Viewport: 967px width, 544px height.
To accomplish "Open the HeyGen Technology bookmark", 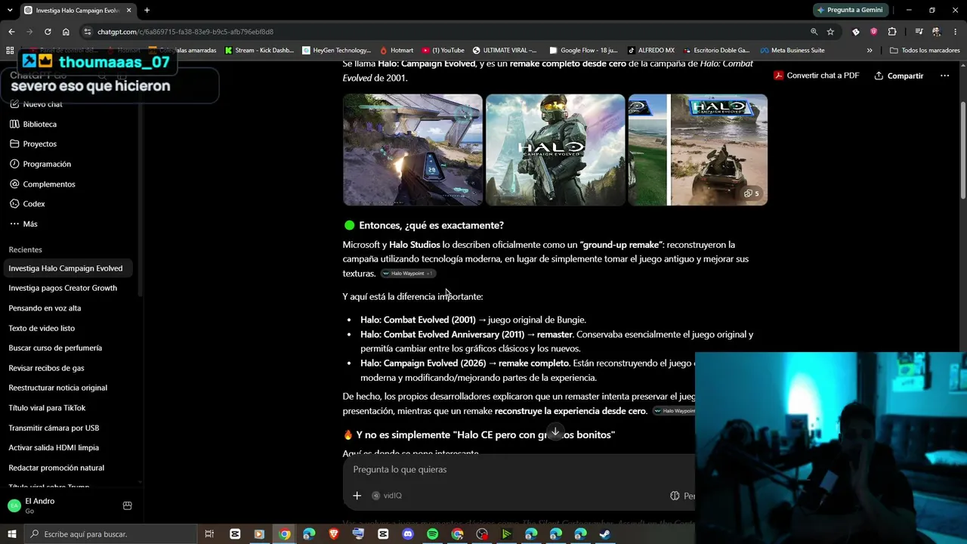I will pyautogui.click(x=337, y=51).
